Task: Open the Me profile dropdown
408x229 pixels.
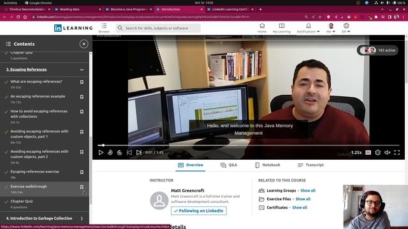Action: [331, 28]
